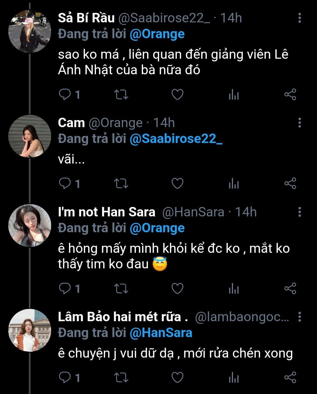Open @HanSara mention in Lâm Bảo's reply
317x394 pixels.
(x=161, y=333)
